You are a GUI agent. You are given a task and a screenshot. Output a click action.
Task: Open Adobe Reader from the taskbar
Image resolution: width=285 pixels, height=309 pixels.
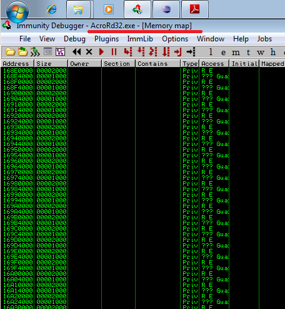pos(195,9)
